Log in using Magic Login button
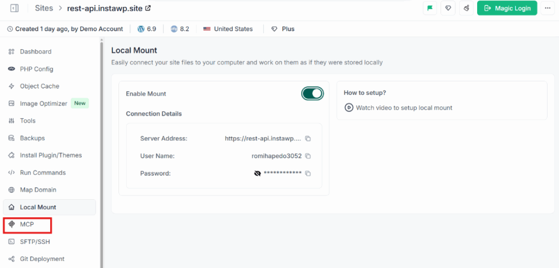The height and width of the screenshot is (268, 559). [507, 8]
